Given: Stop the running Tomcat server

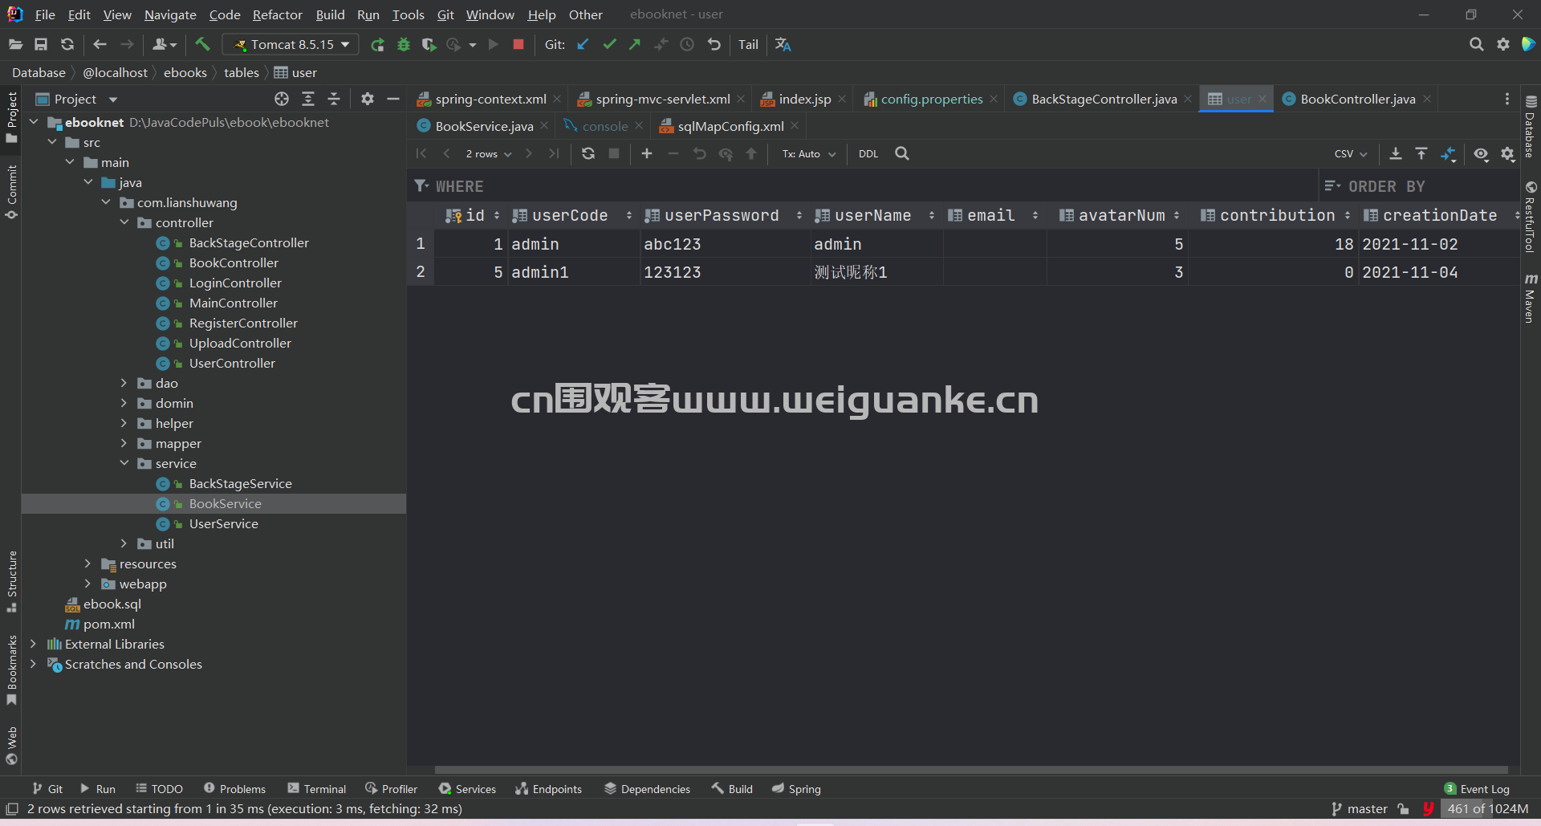Looking at the screenshot, I should tap(518, 44).
